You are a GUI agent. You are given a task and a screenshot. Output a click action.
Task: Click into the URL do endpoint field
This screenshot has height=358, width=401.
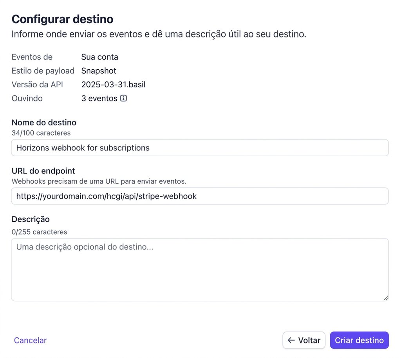200,196
